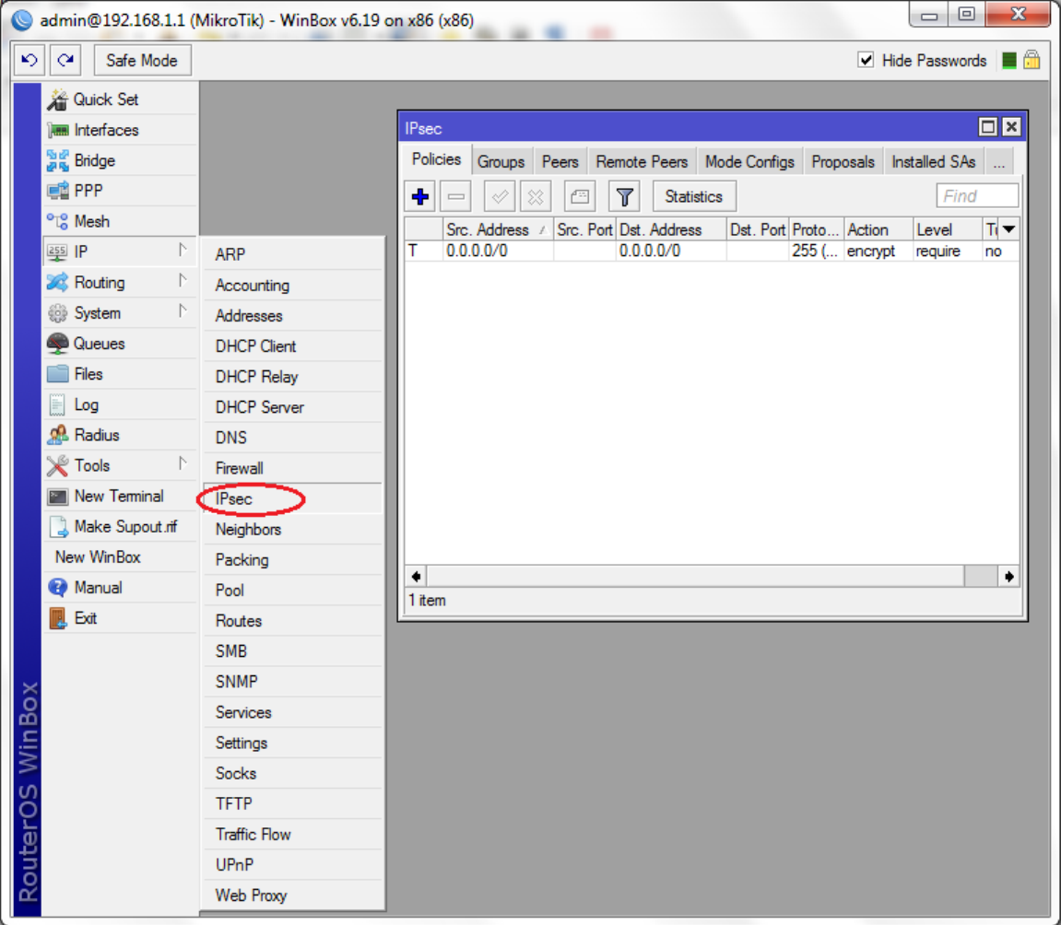Select Traffic Flow in the IP submenu
The width and height of the screenshot is (1061, 925).
[293, 835]
